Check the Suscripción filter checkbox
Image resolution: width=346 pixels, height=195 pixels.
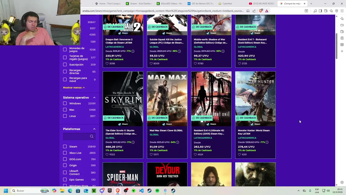(65, 64)
